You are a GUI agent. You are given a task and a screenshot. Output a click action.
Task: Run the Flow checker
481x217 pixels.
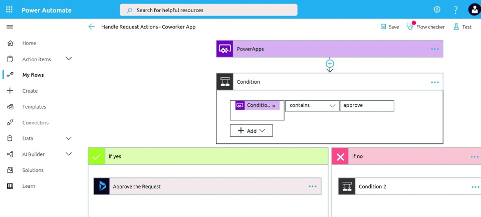coord(425,27)
